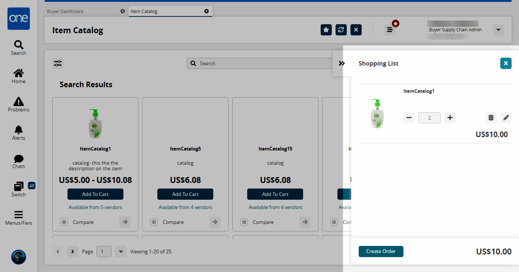
Task: Open ItemCatalog15 'Available from 4 vendors' link
Action: tap(276, 207)
